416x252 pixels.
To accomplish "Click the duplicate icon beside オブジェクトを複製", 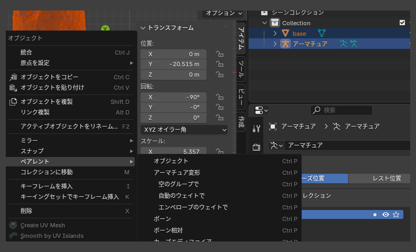I will pyautogui.click(x=13, y=102).
